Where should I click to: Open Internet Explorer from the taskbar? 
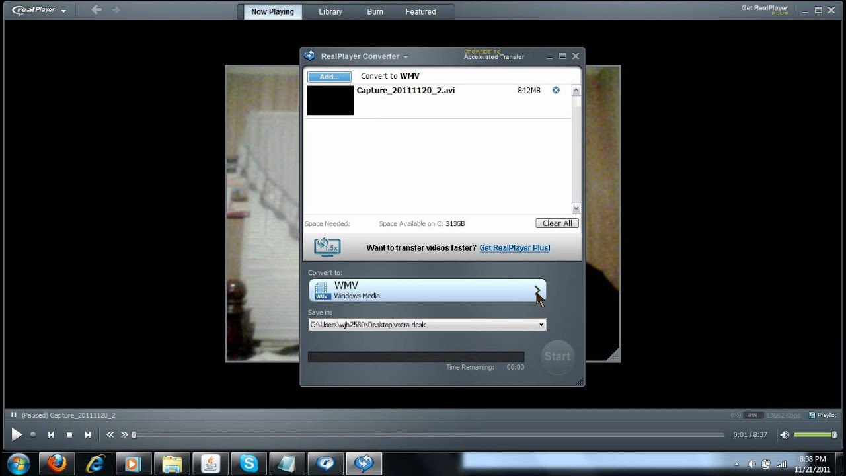(x=95, y=463)
